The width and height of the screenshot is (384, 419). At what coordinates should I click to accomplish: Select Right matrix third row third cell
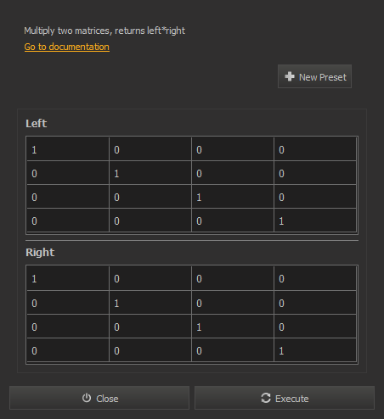tap(233, 327)
